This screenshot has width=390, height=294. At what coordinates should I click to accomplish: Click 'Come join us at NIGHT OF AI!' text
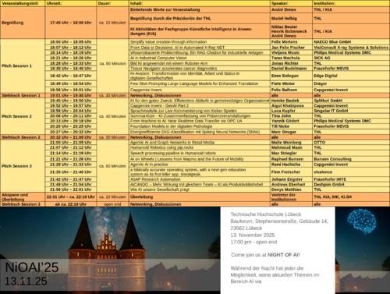click(265, 255)
